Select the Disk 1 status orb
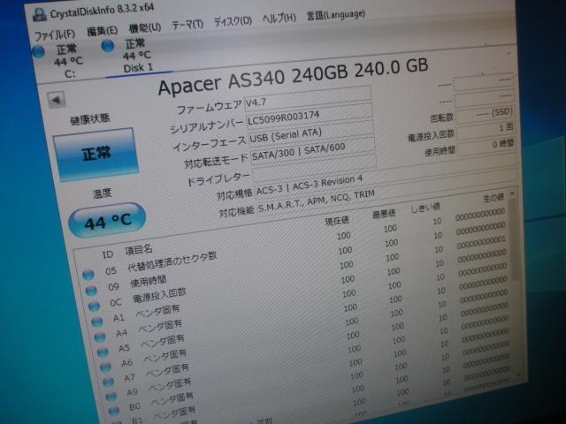Screen dimensions: 566x424 [108, 46]
